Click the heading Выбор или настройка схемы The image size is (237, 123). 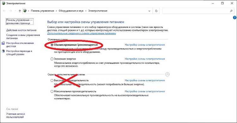86,22
